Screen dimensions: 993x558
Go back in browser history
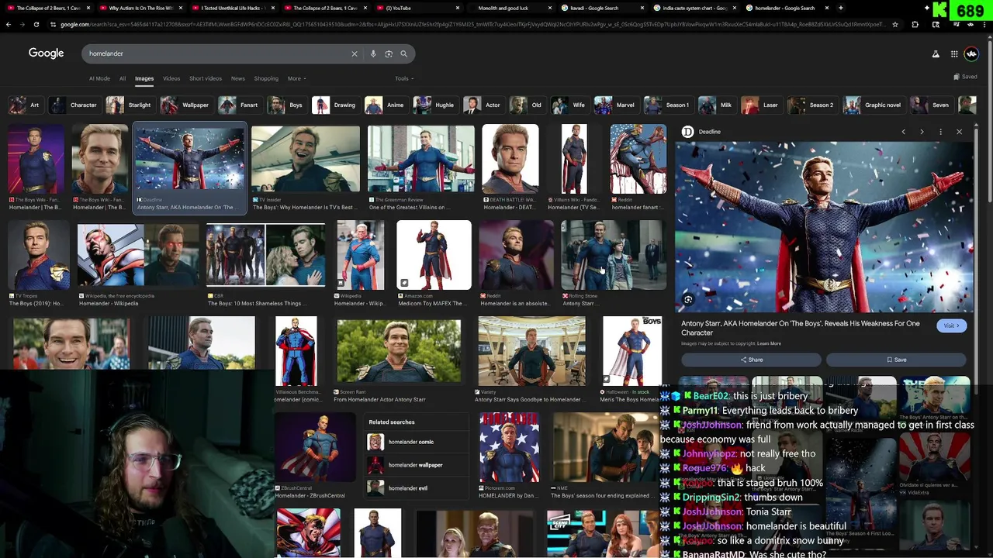coord(9,24)
